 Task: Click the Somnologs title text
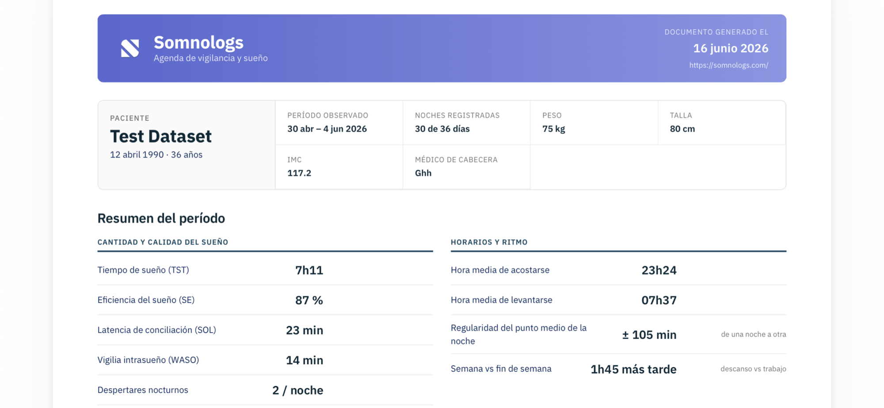[198, 42]
